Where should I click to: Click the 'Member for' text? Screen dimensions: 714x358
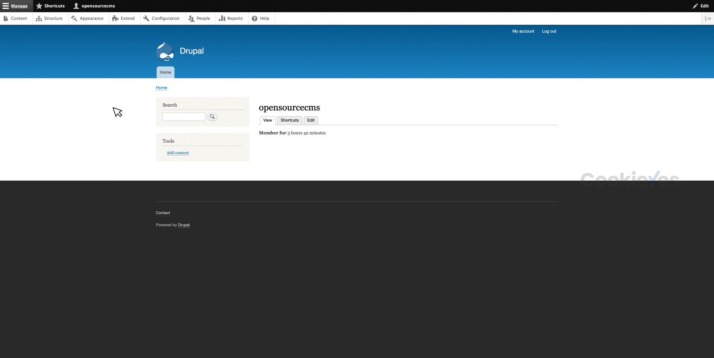[x=273, y=133]
